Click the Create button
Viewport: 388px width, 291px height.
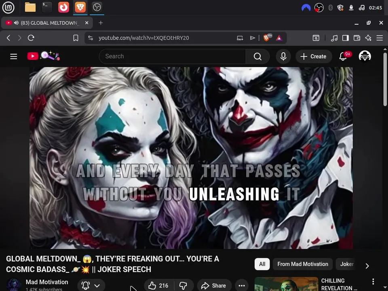click(314, 57)
